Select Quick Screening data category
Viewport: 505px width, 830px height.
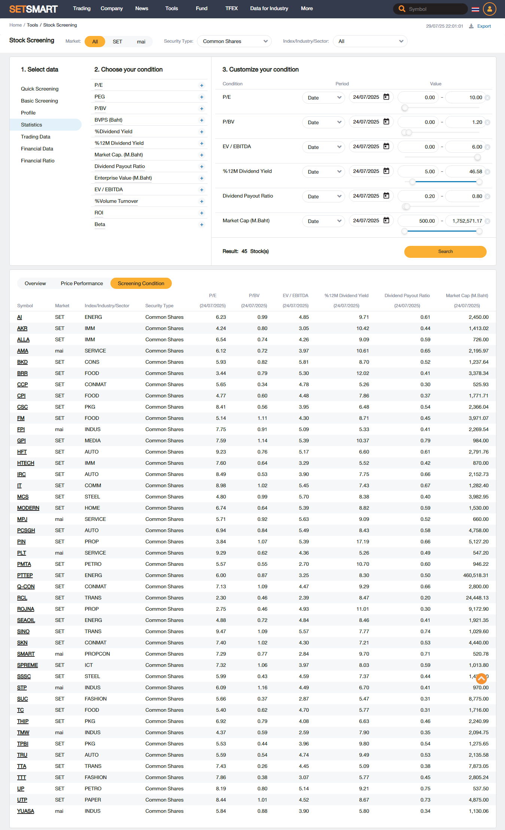click(40, 89)
